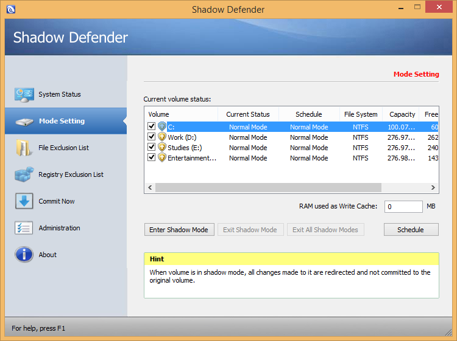
Task: Open the System Status page
Action: (66, 94)
